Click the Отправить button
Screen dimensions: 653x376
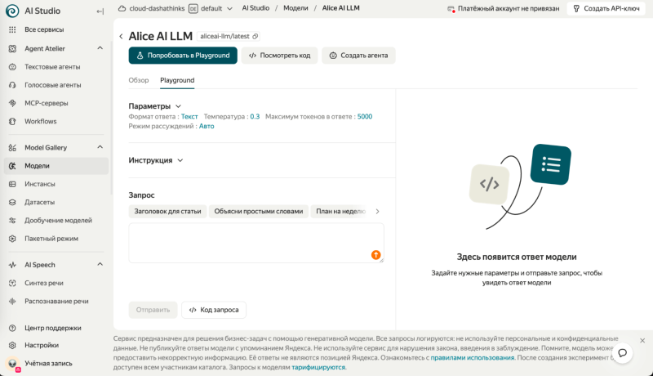click(153, 310)
